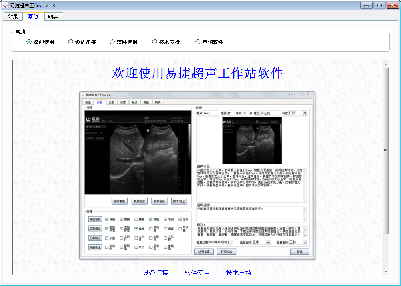Open 检查日期 date dropdown in embedded screenshot
Image resolution: width=401 pixels, height=286 pixels.
pos(231,242)
